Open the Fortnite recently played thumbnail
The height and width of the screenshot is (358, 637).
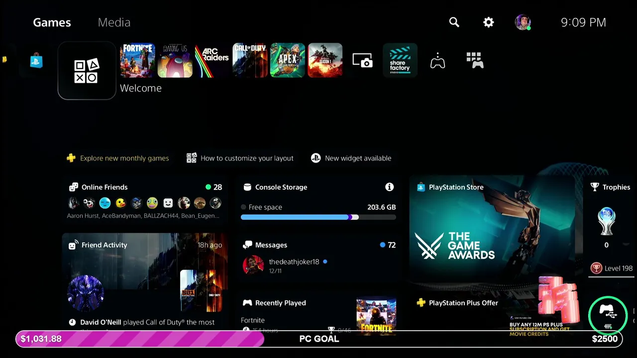(376, 316)
